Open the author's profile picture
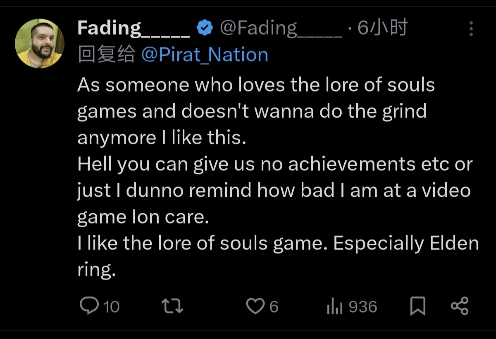Viewport: 496px width, 339px height. click(40, 43)
